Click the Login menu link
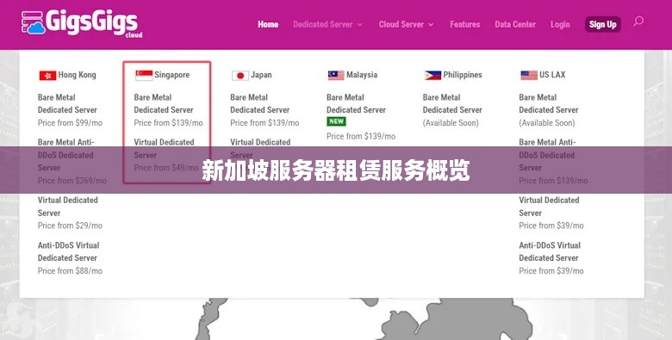The height and width of the screenshot is (340, 672). [560, 24]
